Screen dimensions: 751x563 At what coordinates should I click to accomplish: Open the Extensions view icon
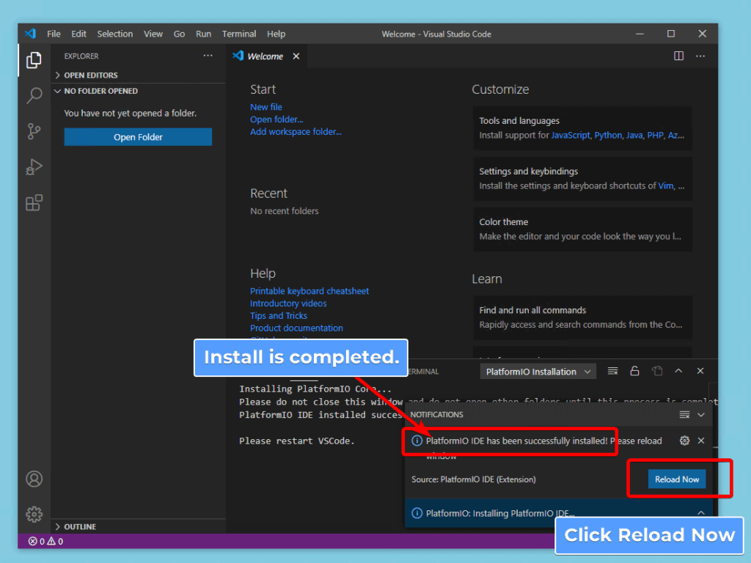tap(34, 202)
